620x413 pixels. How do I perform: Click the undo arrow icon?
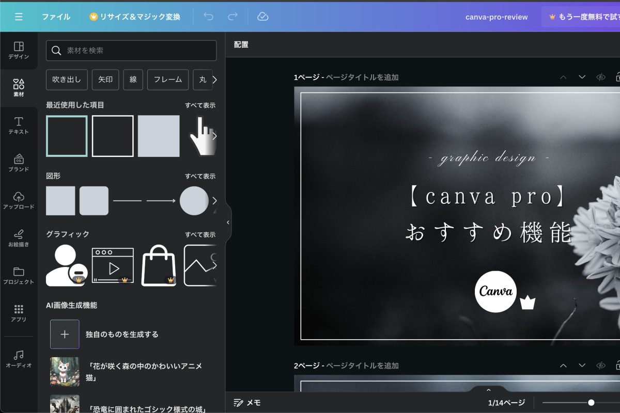(x=208, y=17)
